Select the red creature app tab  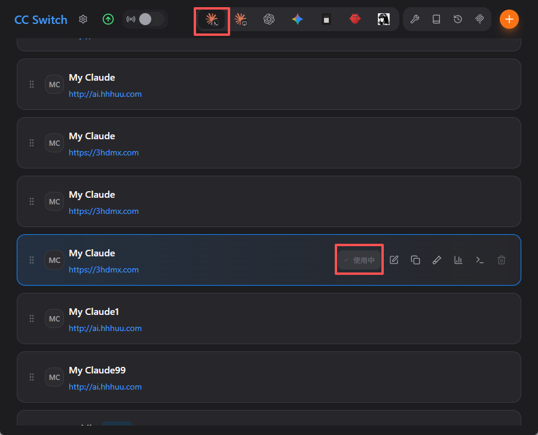(x=354, y=19)
